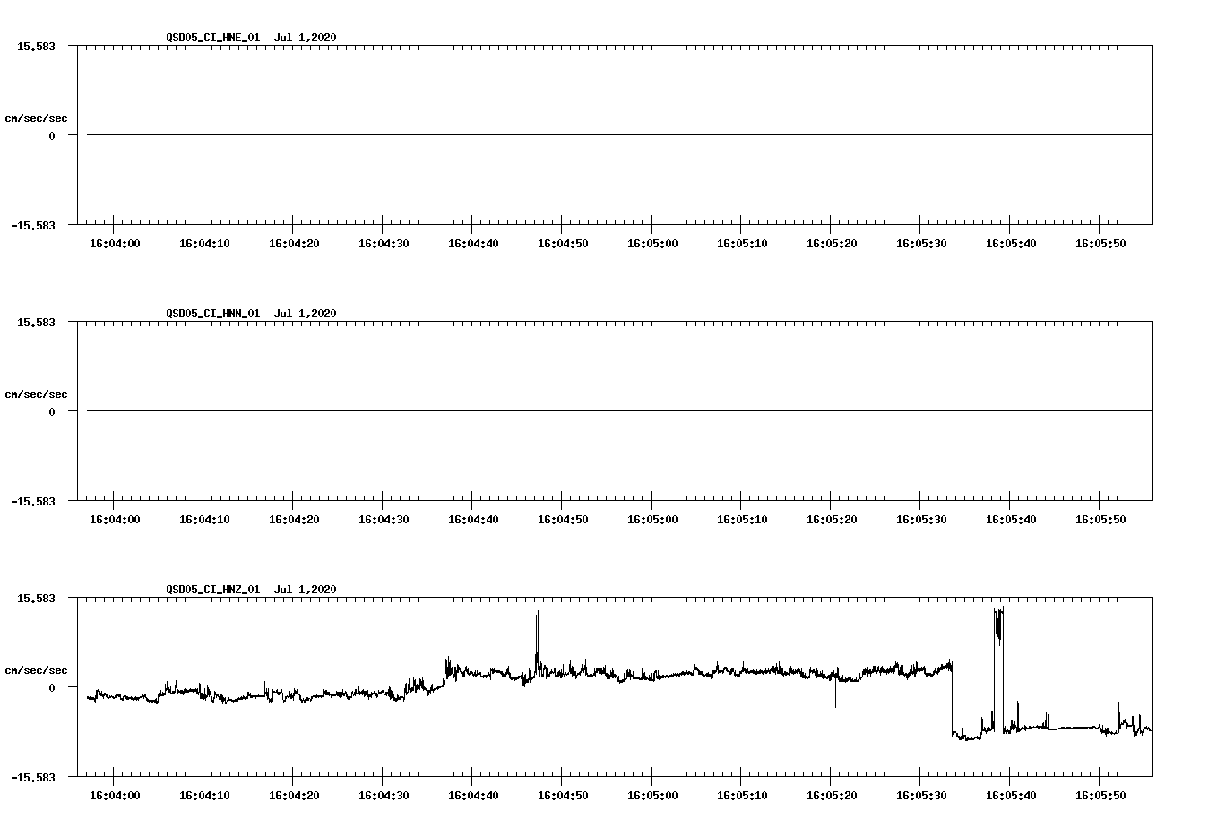Click 16:04:00 time label under HNZ plot
The width and height of the screenshot is (1217, 828).
pos(115,796)
